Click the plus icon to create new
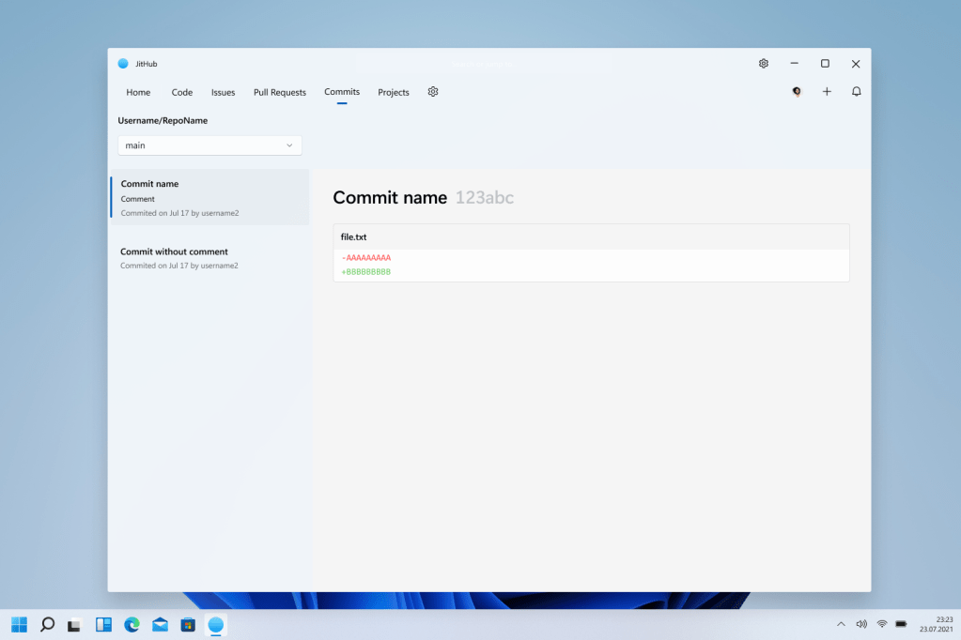Viewport: 961px width, 640px height. pos(827,92)
